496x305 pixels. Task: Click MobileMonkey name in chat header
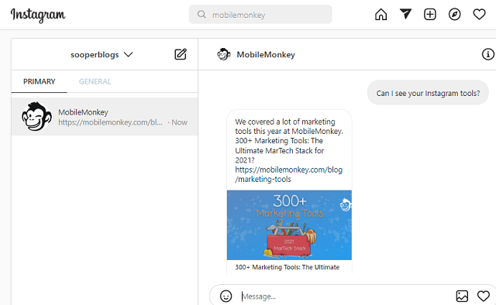coord(266,55)
